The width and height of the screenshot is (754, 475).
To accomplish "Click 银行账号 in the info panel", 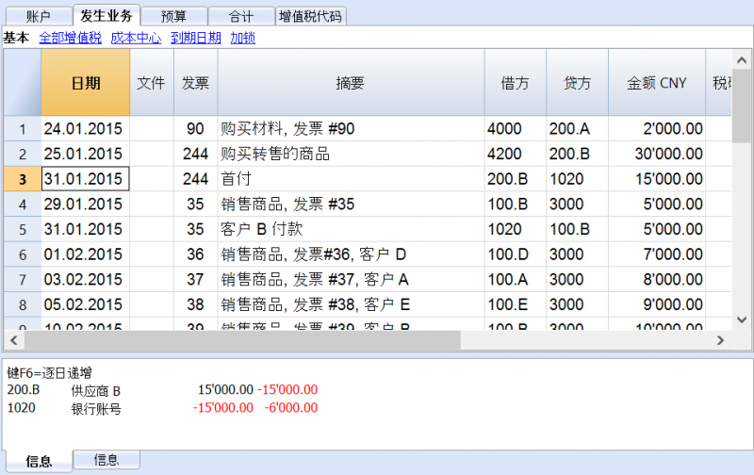I will [96, 409].
